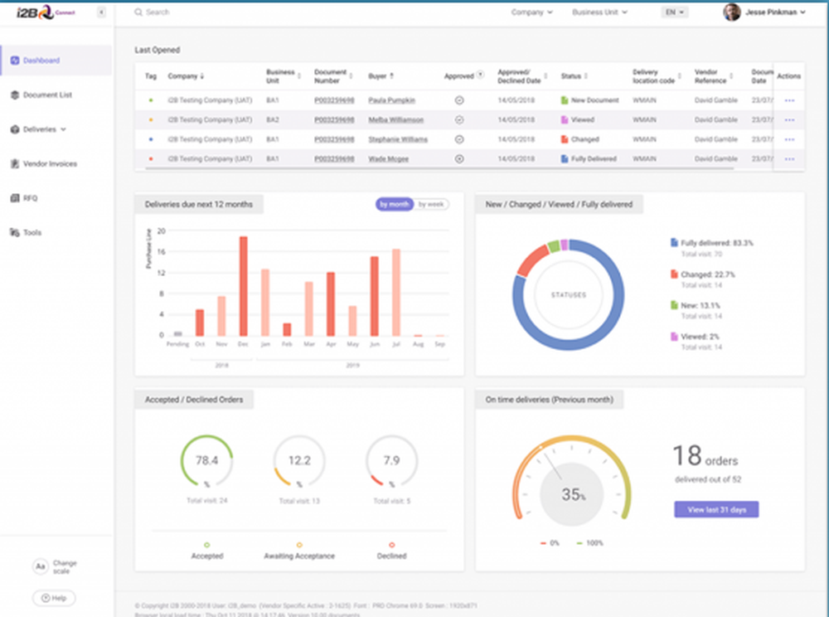
Task: Toggle approved circle in Paula Pumpkin row
Action: click(x=459, y=100)
